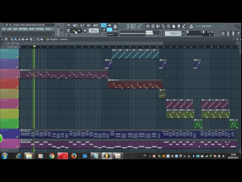Toggle typing keyboard to piano

click(x=104, y=25)
